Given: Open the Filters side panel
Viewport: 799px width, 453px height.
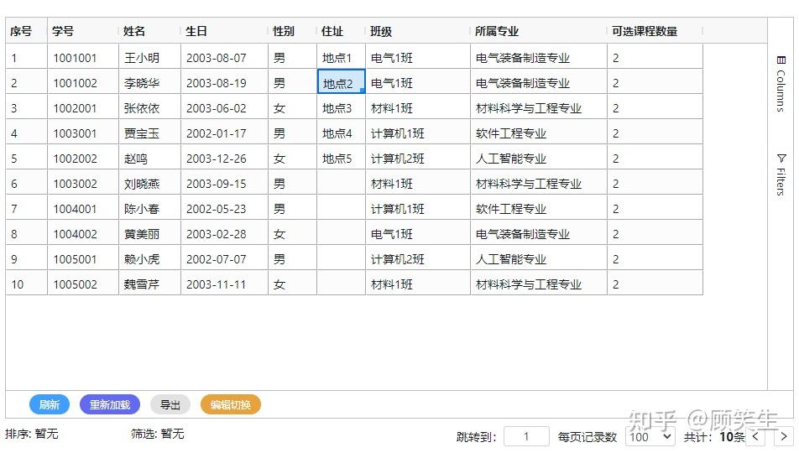Looking at the screenshot, I should 781,174.
